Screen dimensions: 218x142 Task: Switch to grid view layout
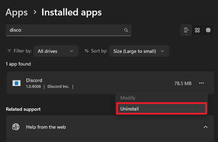[x=197, y=30]
